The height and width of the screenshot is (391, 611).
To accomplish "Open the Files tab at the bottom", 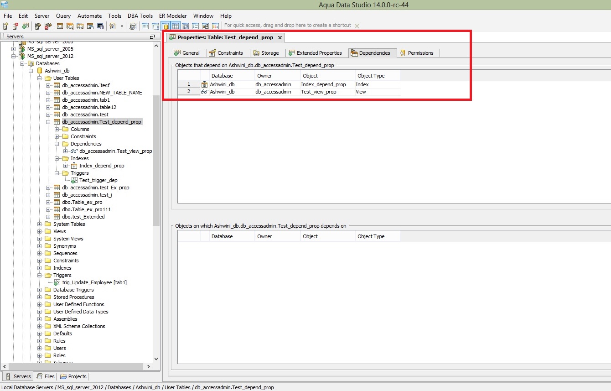I will click(46, 376).
